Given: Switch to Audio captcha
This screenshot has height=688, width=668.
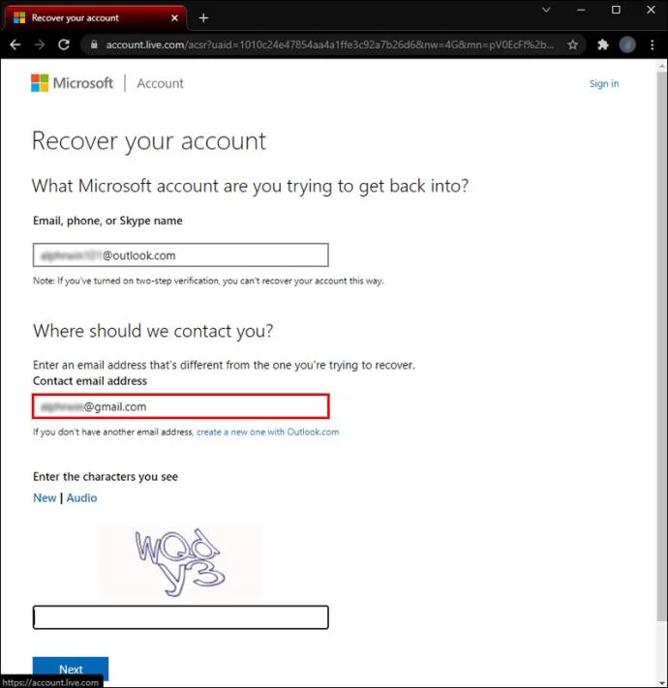Looking at the screenshot, I should [x=81, y=498].
